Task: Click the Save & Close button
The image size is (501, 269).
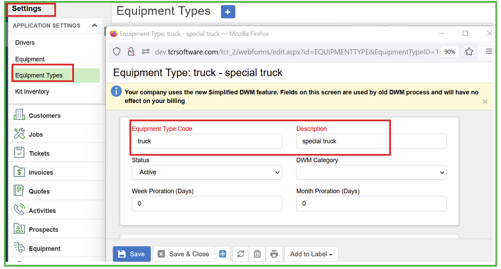Action: (x=184, y=254)
